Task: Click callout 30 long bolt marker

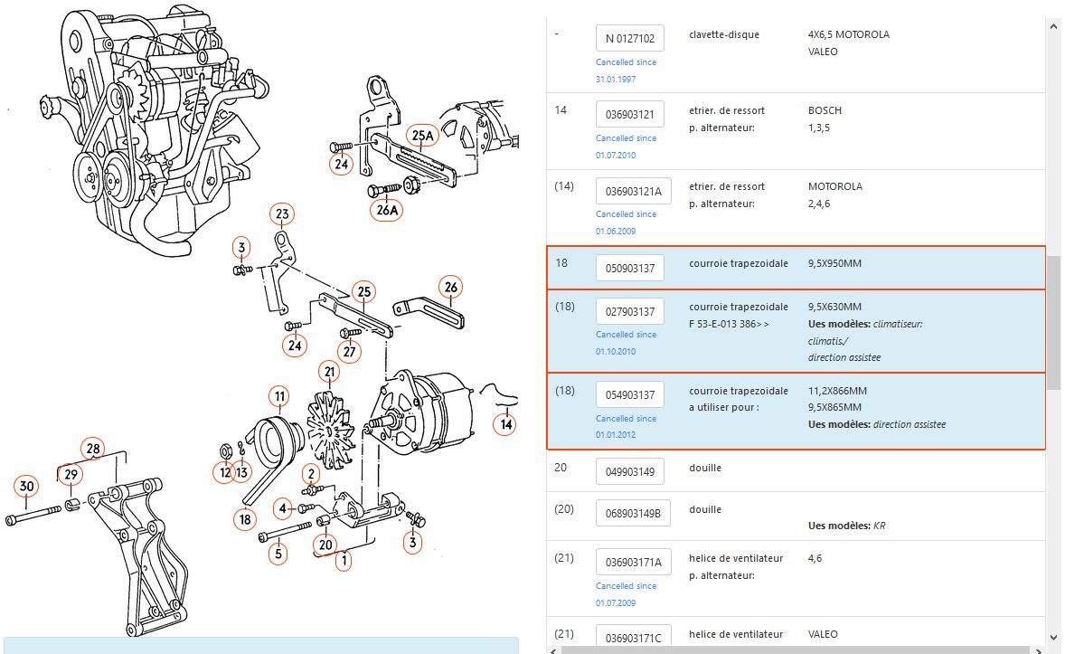Action: pos(27,487)
